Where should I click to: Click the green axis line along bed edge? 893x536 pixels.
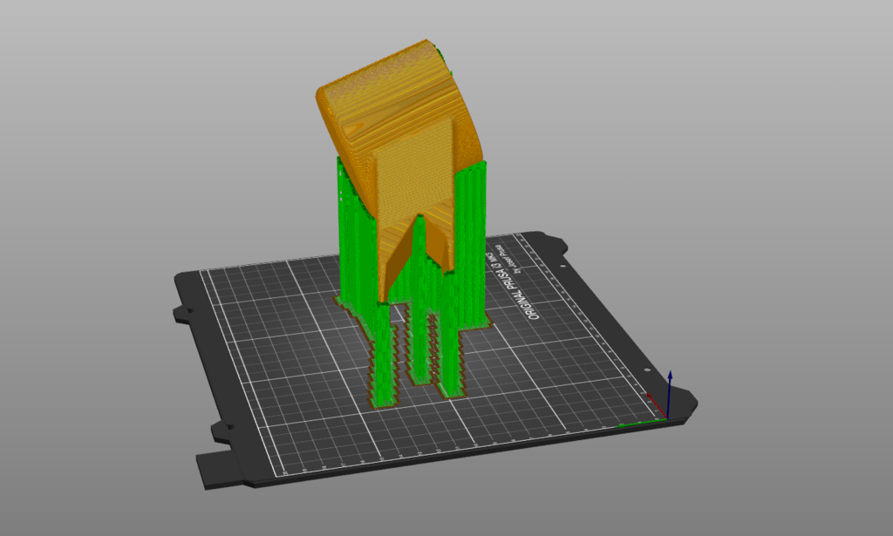[x=637, y=424]
